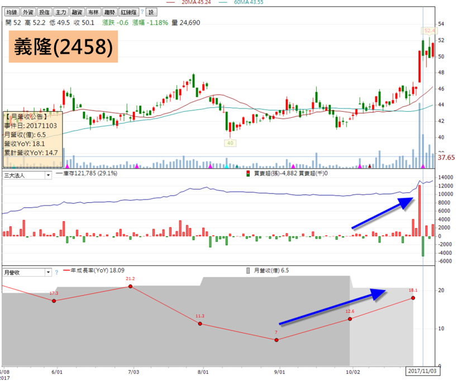Click the red-green swatch beside 買賣超
The image size is (458, 381).
tap(248, 174)
